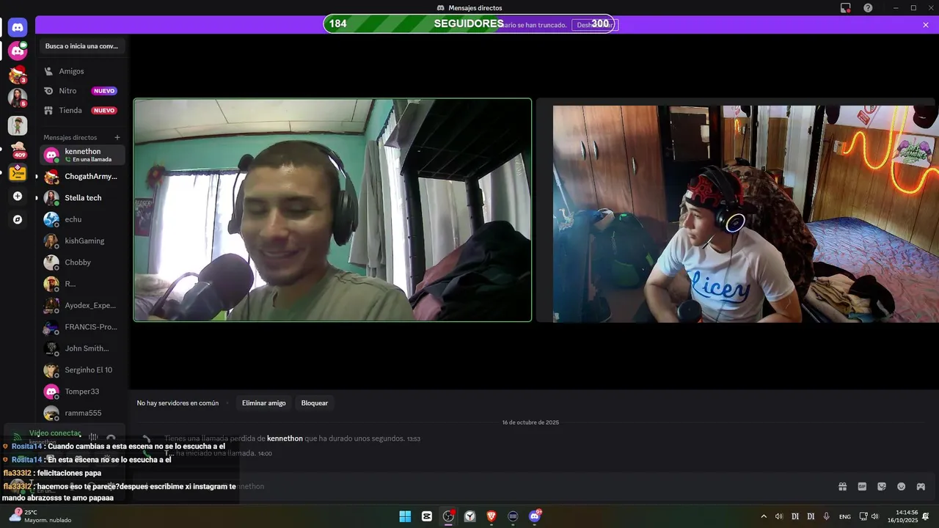Close the purple notice banner
This screenshot has height=528, width=939.
pyautogui.click(x=926, y=25)
